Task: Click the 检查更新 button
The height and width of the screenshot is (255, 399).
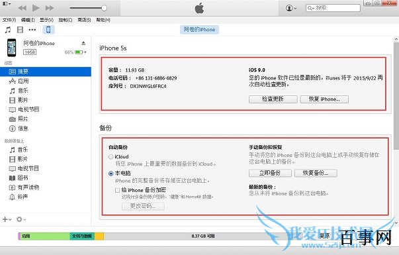Action: (273, 99)
